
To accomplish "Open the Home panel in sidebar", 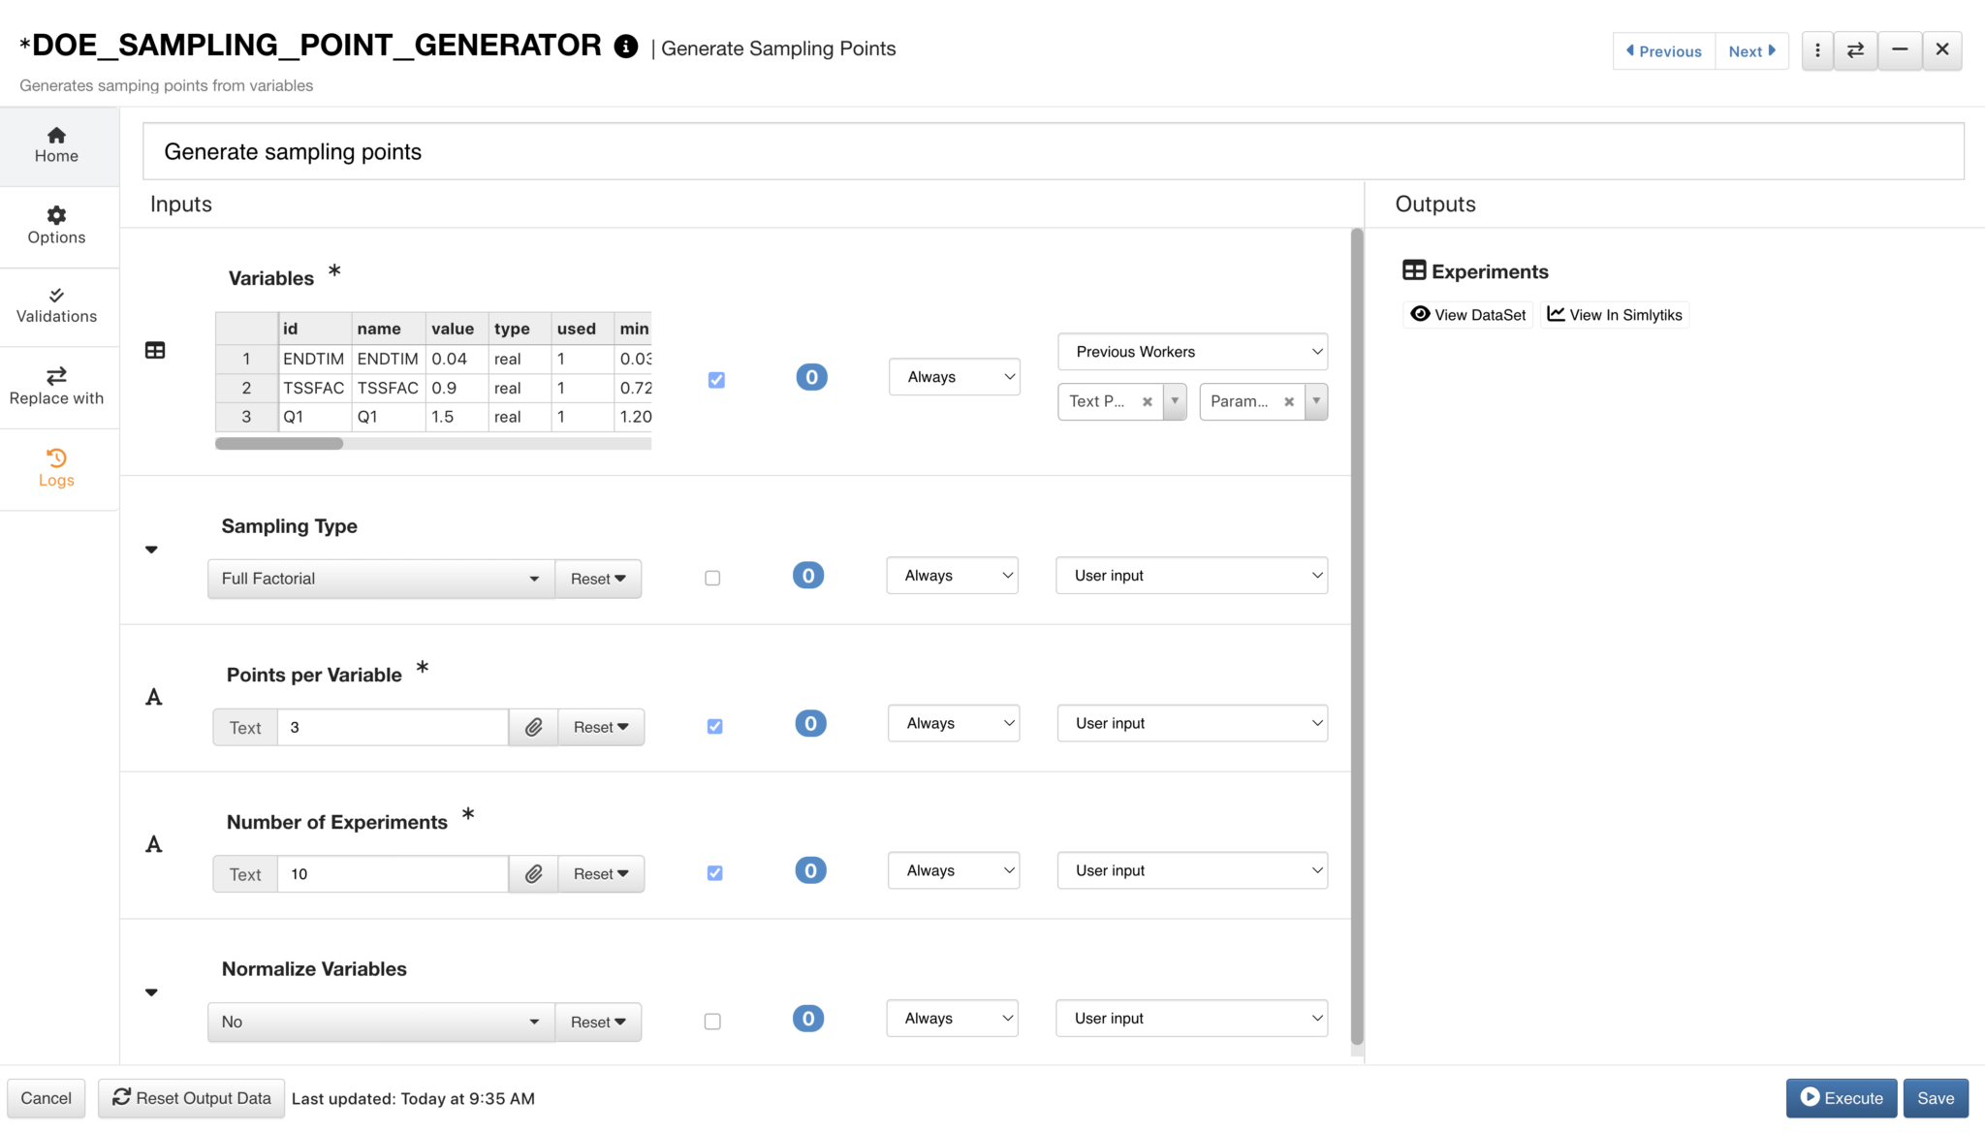I will pyautogui.click(x=55, y=144).
